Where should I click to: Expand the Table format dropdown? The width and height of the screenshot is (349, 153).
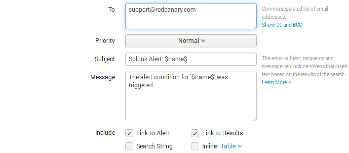coord(231,146)
